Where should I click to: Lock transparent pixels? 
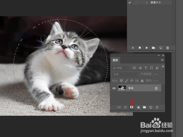(121, 81)
